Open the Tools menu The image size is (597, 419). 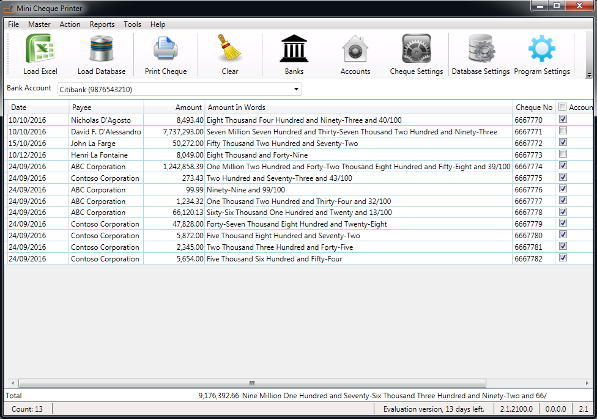click(132, 24)
